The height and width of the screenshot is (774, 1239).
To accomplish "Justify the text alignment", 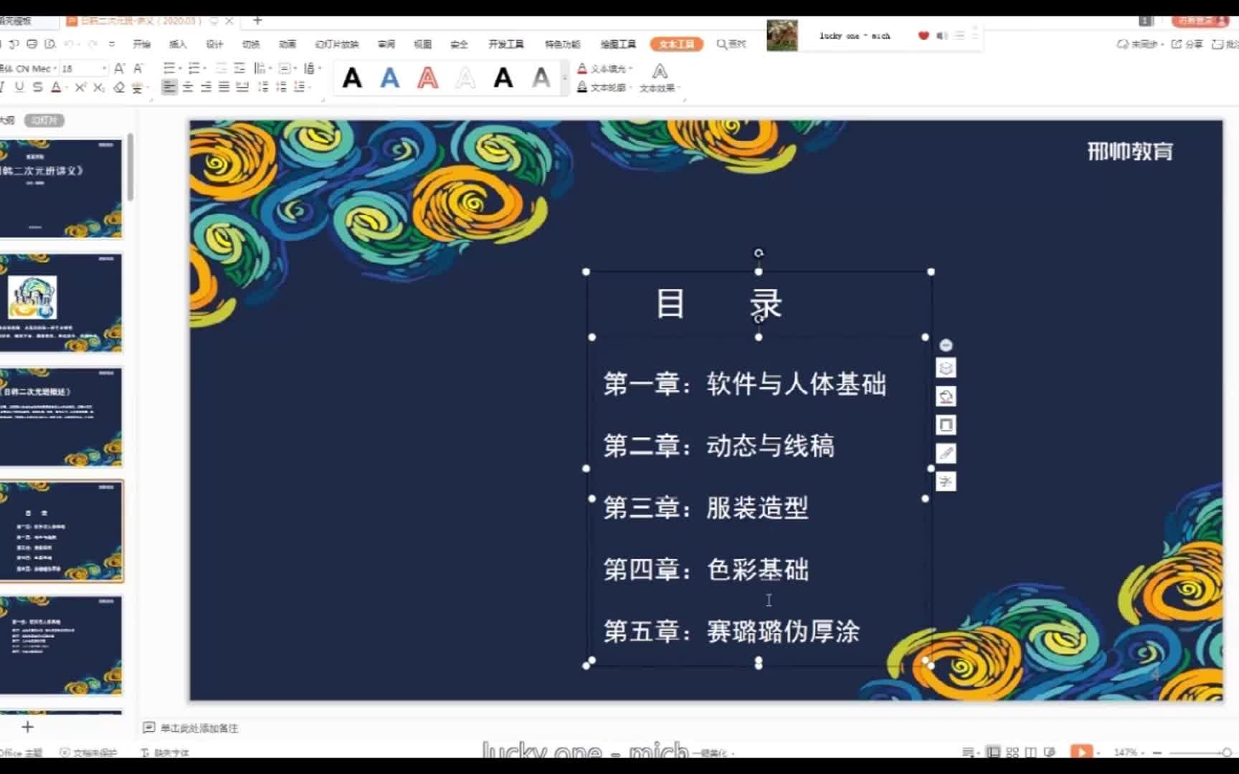I will pos(224,87).
